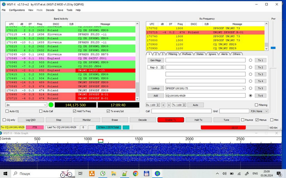Enable the CQ only checkbox
The image size is (286, 178).
pyautogui.click(x=4, y=120)
